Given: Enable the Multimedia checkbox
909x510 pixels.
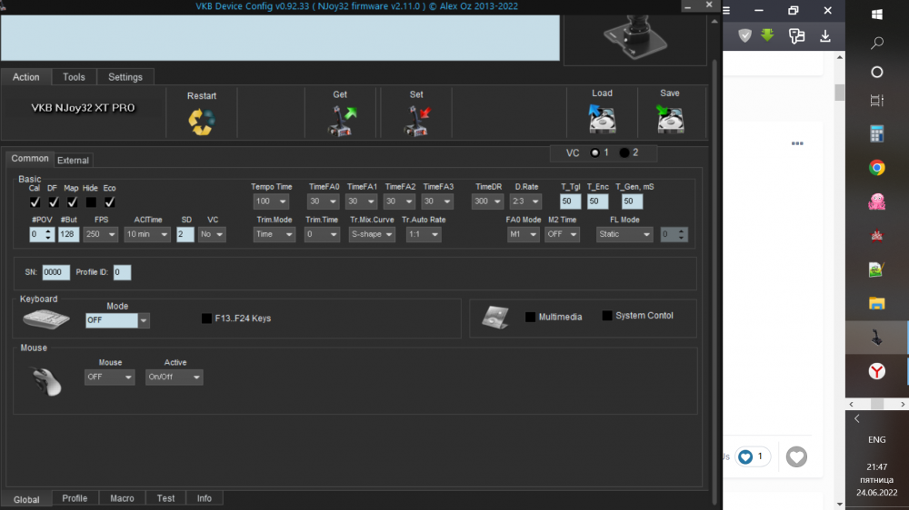Looking at the screenshot, I should [530, 317].
